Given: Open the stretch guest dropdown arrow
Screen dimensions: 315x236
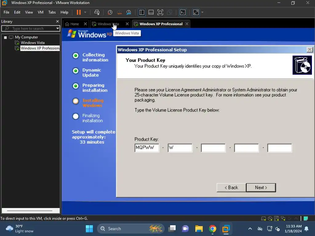Looking at the screenshot, I should tap(202, 12).
